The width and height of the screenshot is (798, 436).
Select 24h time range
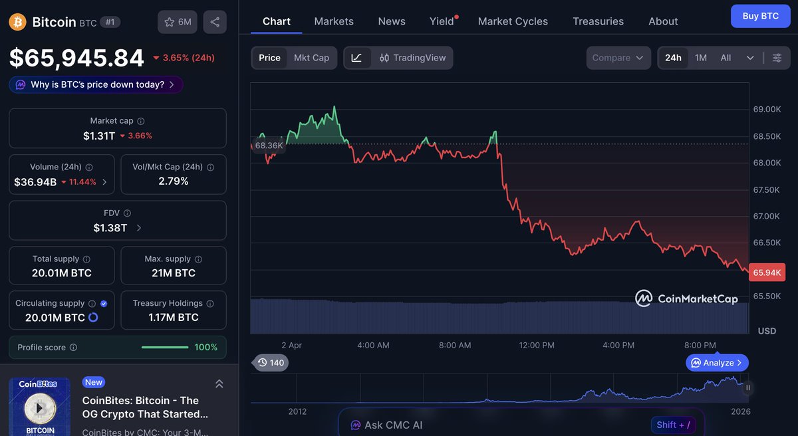[x=673, y=58]
